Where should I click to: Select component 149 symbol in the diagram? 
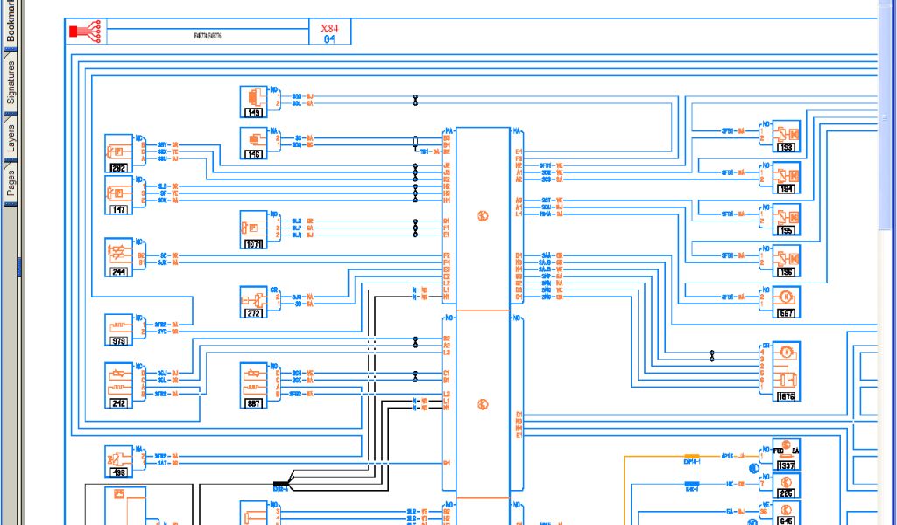(253, 101)
